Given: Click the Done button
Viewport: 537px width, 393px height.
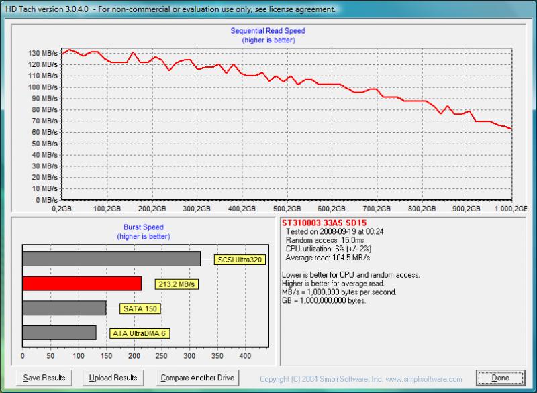Looking at the screenshot, I should point(500,378).
